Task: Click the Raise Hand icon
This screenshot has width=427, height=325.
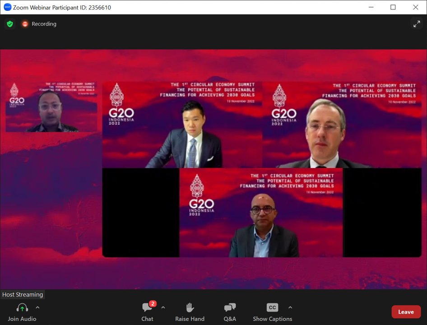Action: [x=190, y=308]
